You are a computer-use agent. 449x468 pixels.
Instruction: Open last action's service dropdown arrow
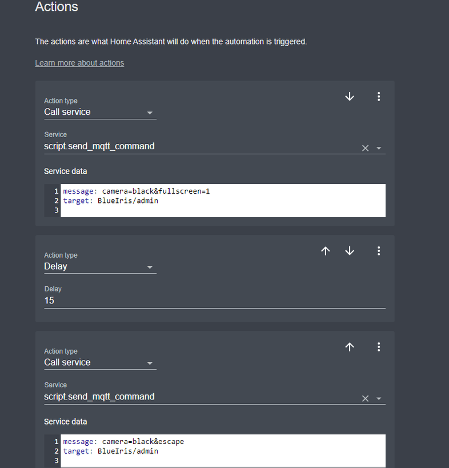pos(379,398)
